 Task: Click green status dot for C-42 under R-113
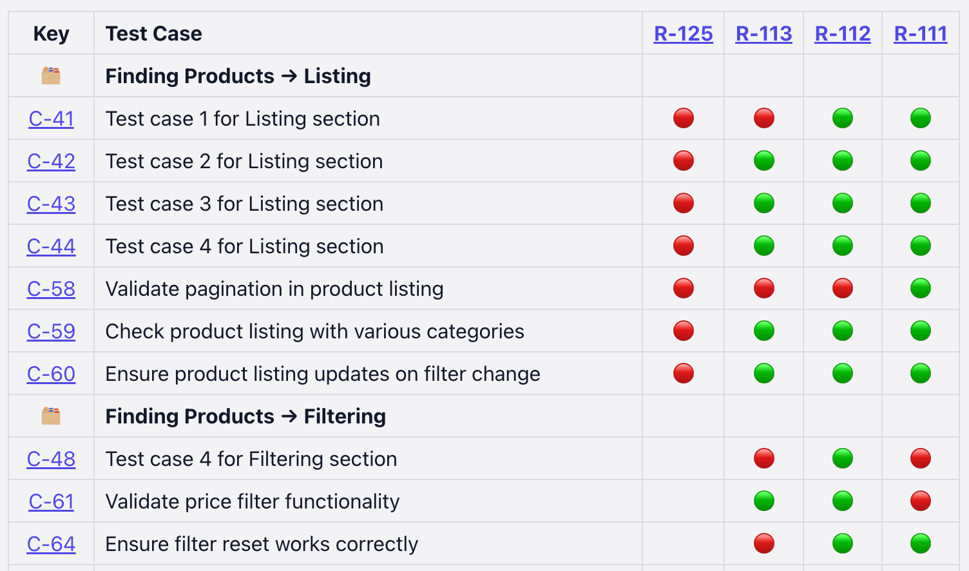tap(764, 161)
